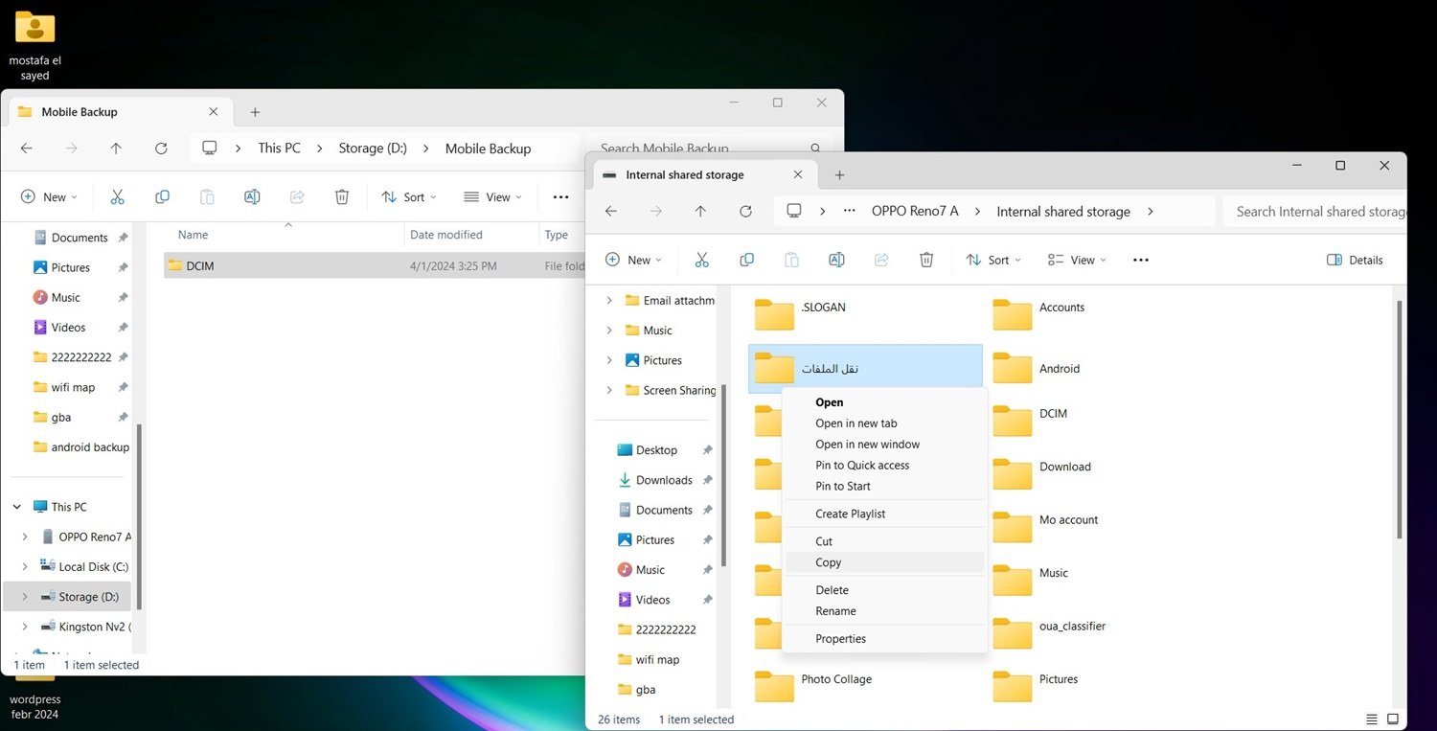This screenshot has height=731, width=1437.
Task: Choose Properties from context menu
Action: pos(884,639)
